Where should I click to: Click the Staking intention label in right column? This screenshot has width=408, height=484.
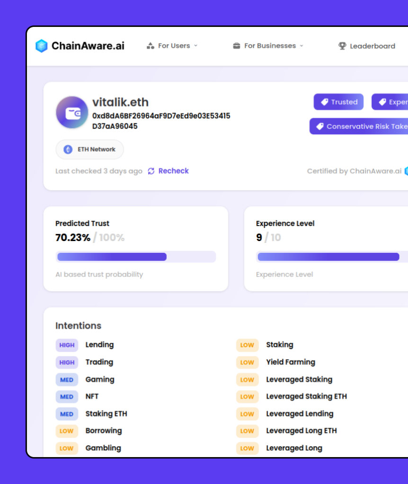[x=280, y=345]
